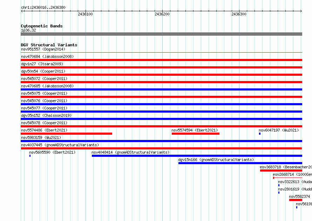Select the nsv5582374 red bar

point(296,200)
